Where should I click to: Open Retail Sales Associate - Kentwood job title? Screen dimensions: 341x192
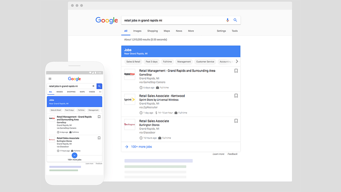[162, 96]
